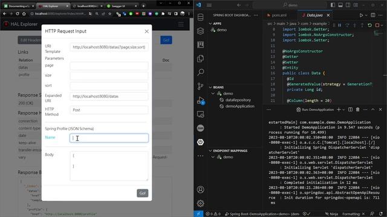Image resolution: width=387 pixels, height=217 pixels.
Task: Add new terminal with plus icon
Action: 339,110
